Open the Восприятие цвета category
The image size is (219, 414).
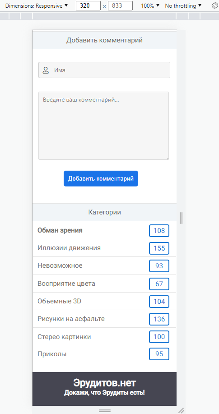pos(66,284)
